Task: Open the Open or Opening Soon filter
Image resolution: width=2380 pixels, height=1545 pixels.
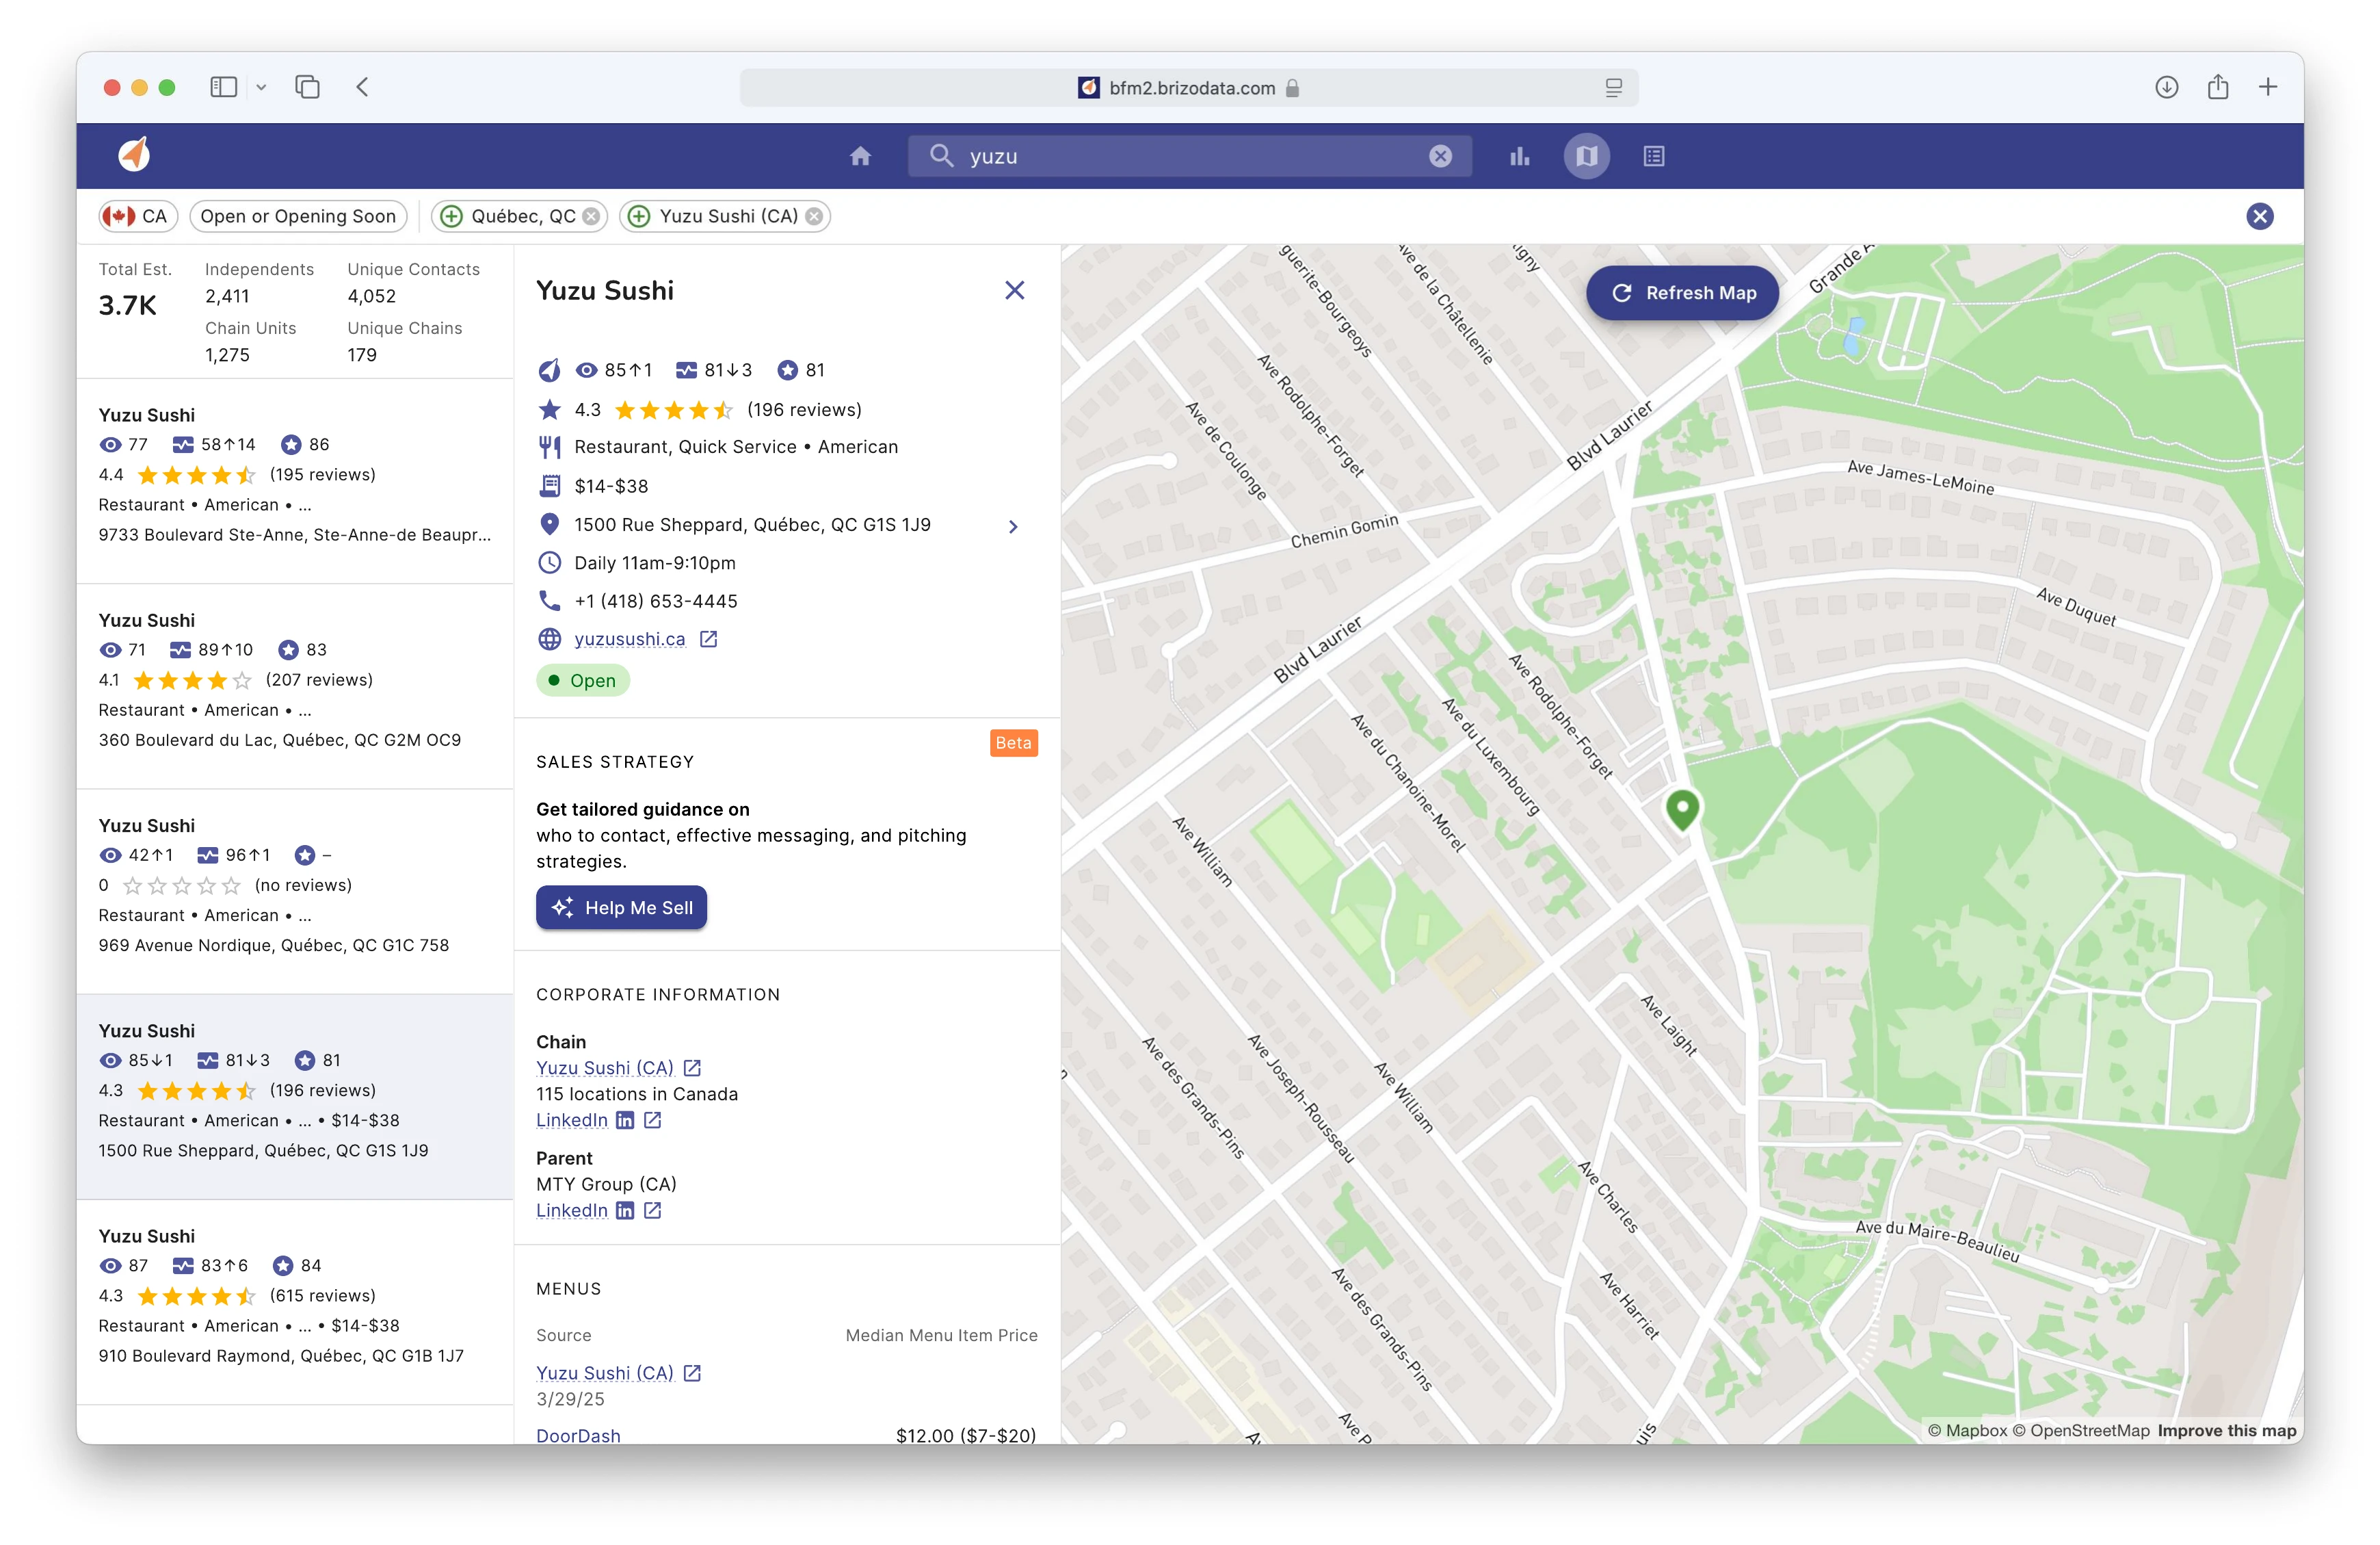Action: (x=298, y=216)
